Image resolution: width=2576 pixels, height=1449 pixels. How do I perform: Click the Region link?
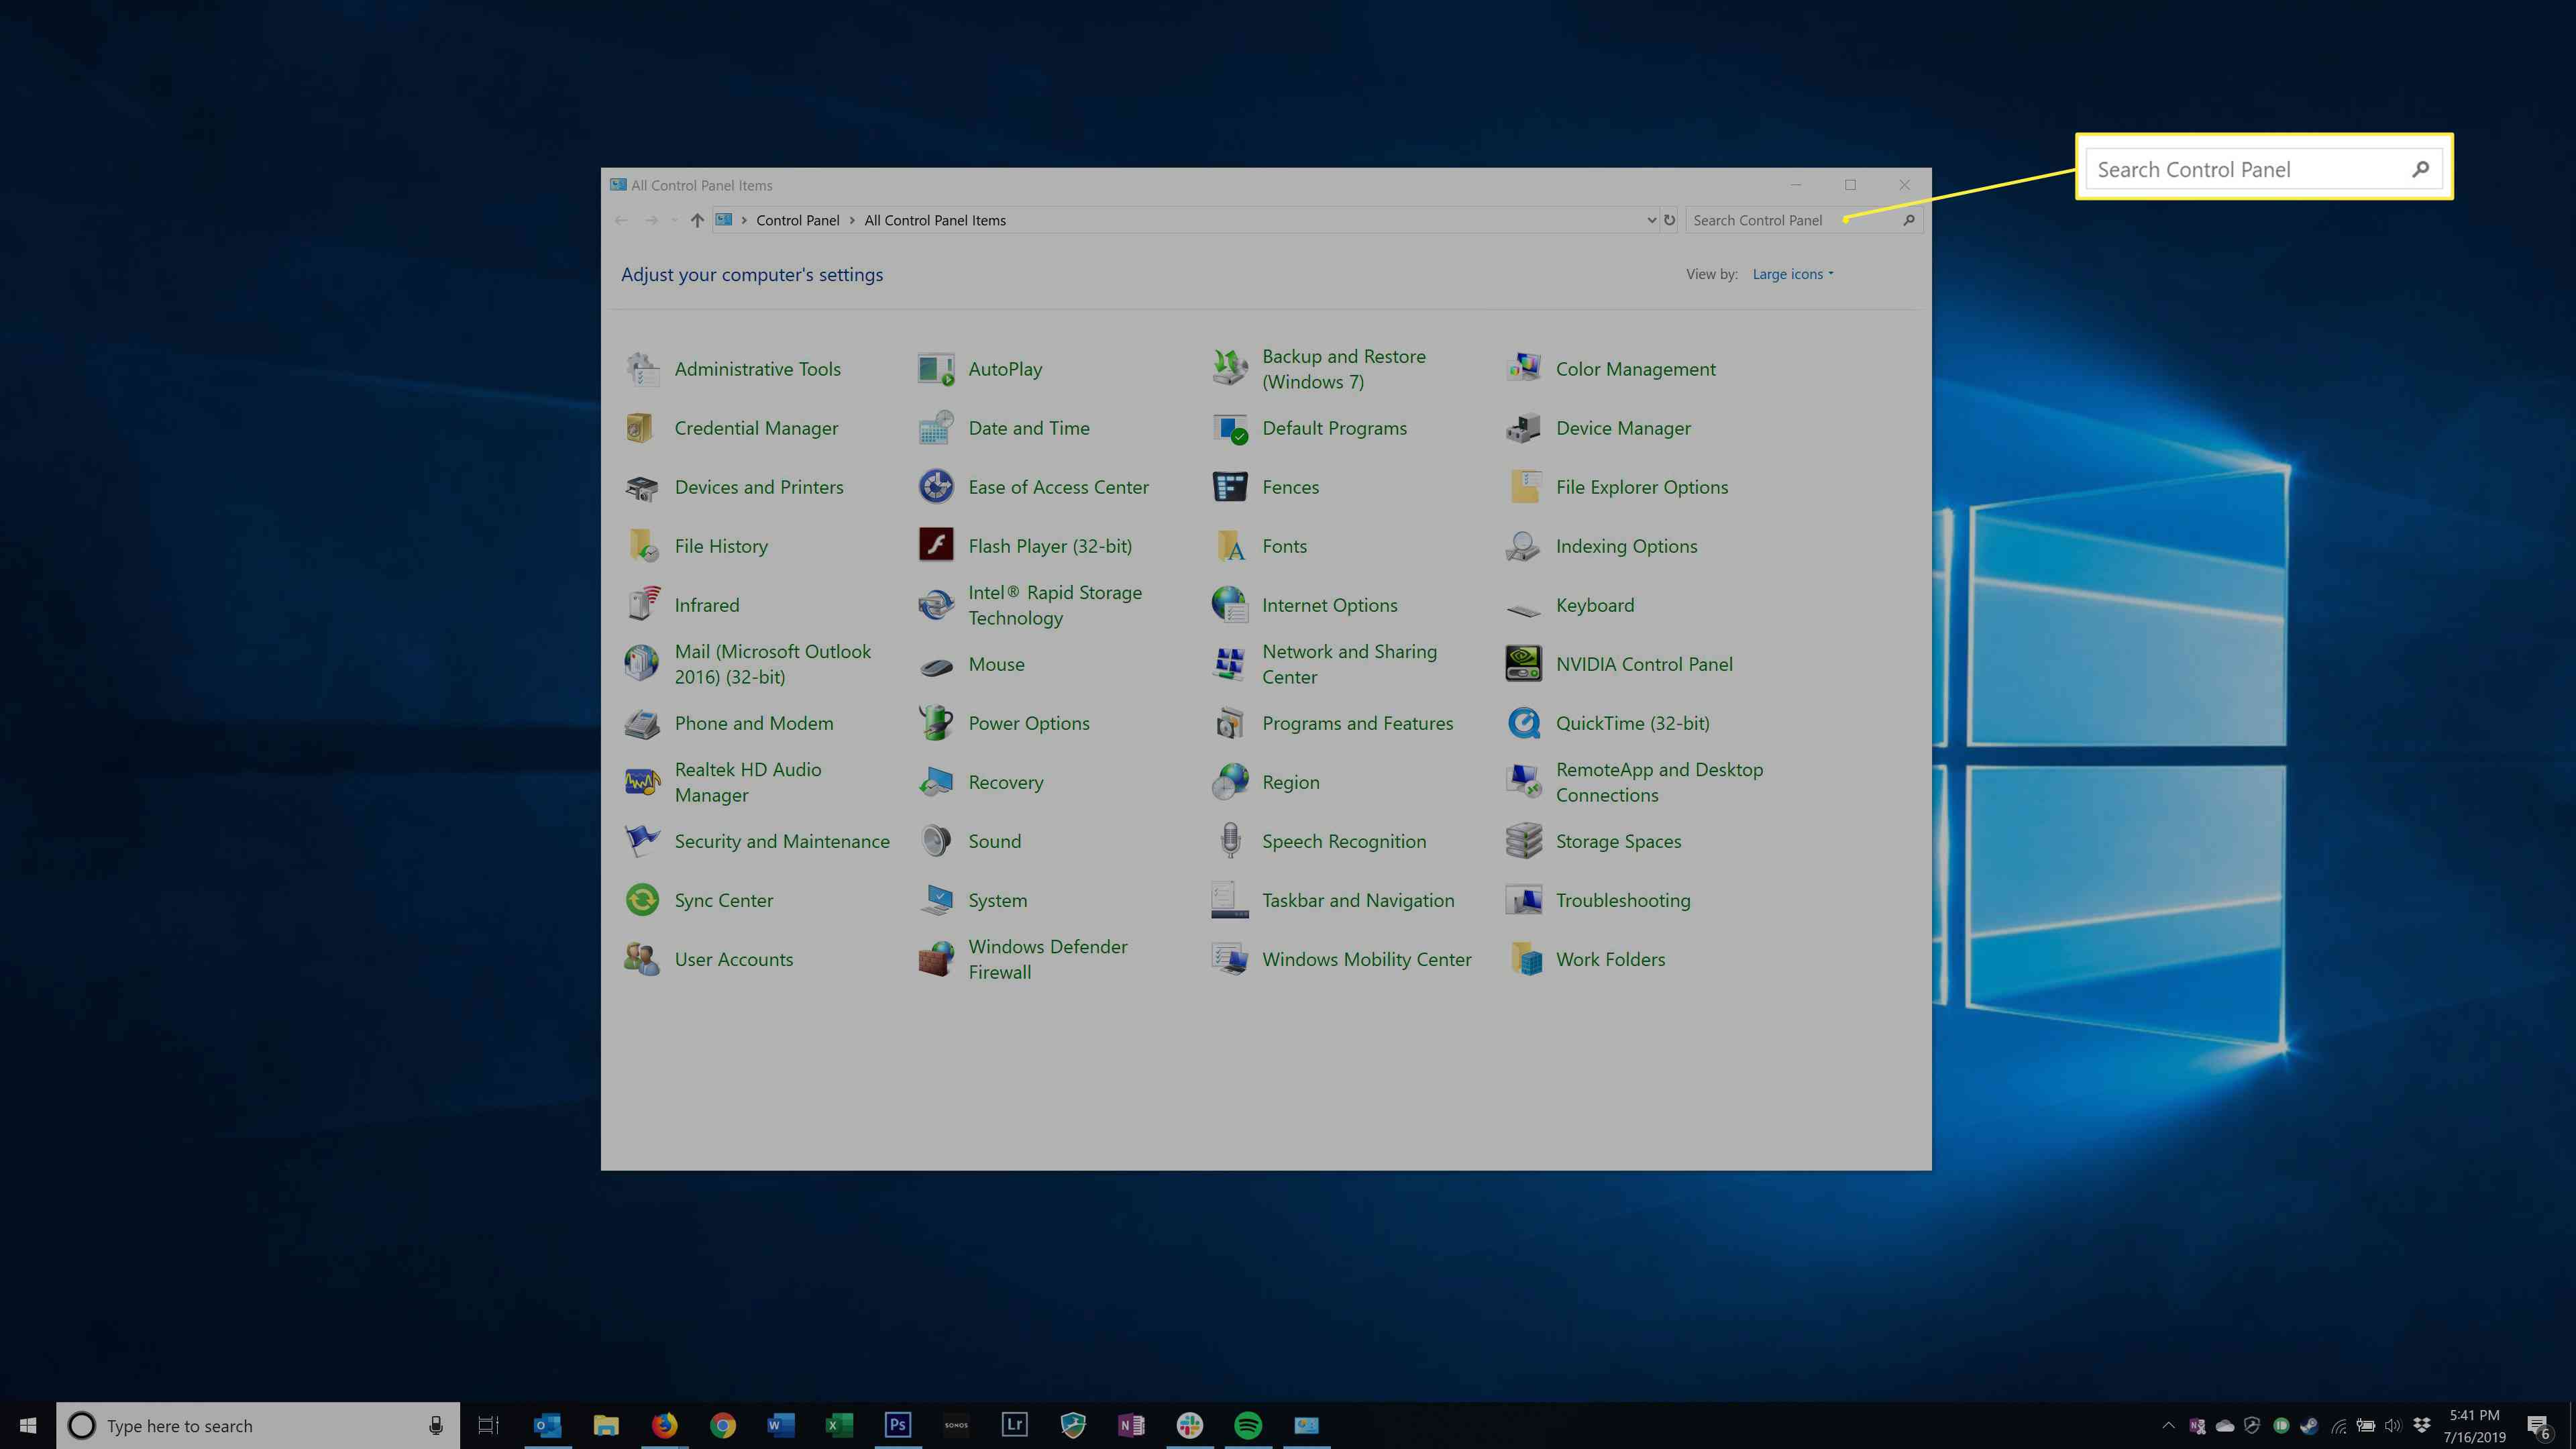point(1290,782)
